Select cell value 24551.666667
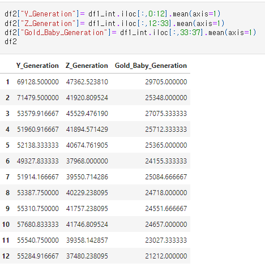This screenshot has width=265, height=267. [x=166, y=209]
